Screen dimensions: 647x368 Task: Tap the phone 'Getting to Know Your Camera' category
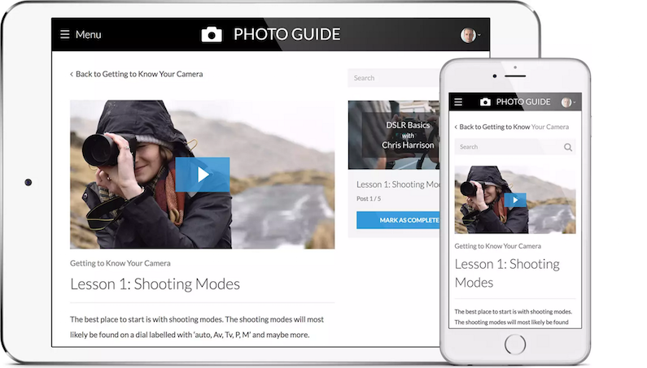tap(497, 246)
